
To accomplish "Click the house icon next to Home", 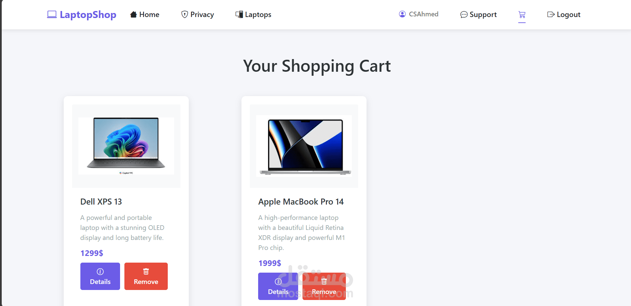I will [133, 14].
